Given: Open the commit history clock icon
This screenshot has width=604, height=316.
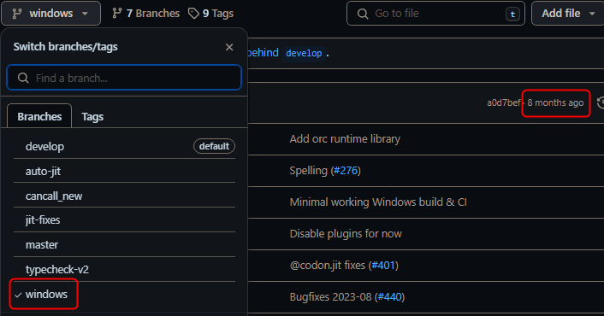Looking at the screenshot, I should click(601, 102).
